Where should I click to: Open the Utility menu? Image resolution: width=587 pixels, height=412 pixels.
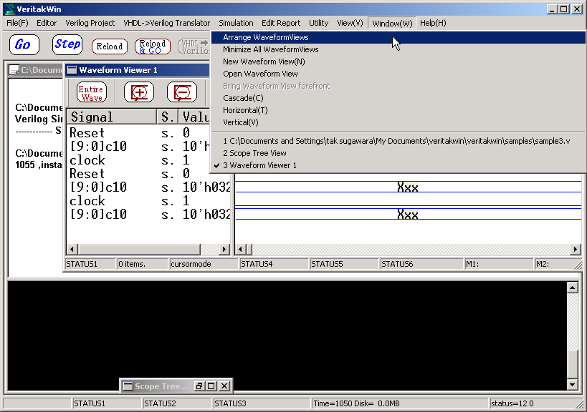pyautogui.click(x=318, y=23)
